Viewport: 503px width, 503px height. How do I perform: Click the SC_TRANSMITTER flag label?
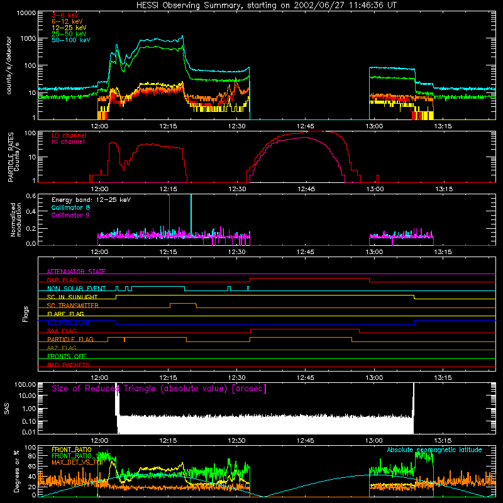pos(73,306)
